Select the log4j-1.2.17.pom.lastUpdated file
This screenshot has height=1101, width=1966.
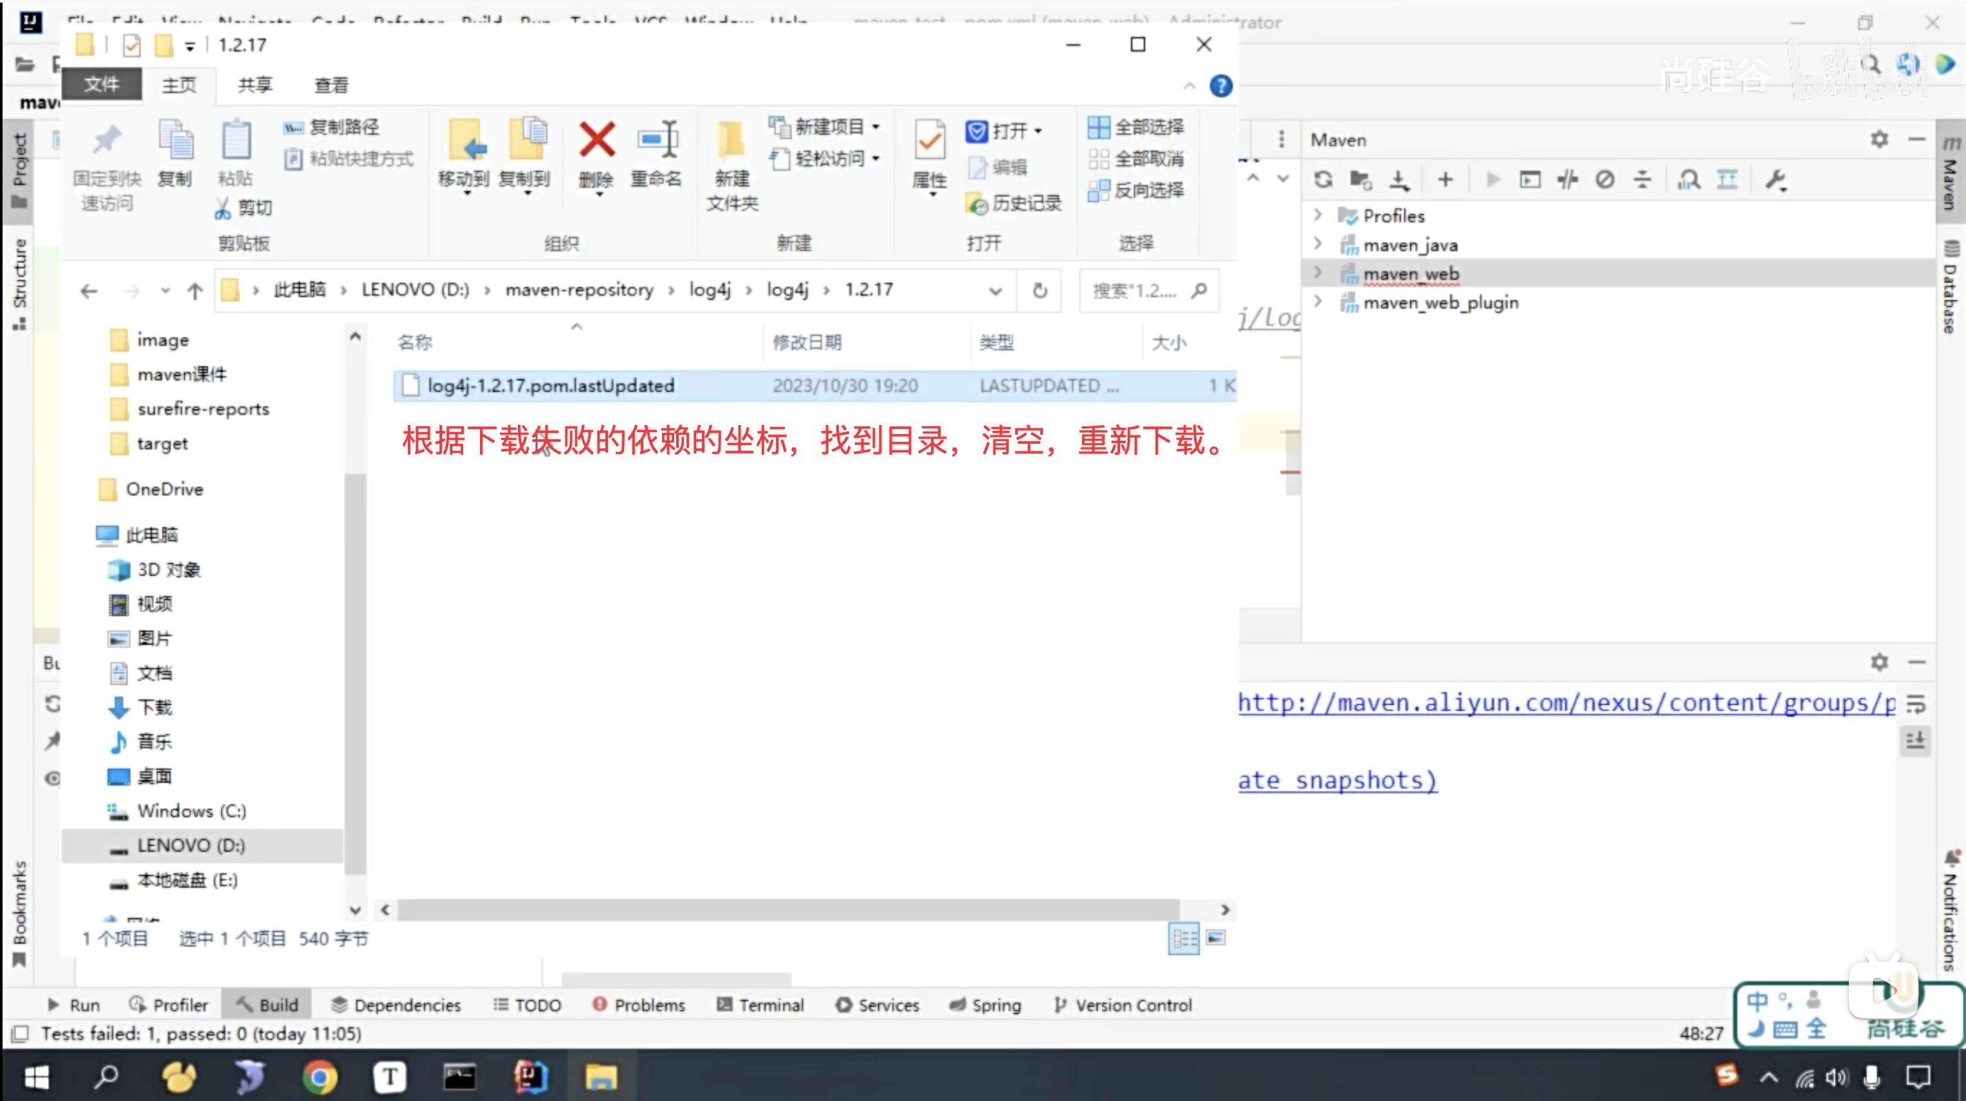pos(550,385)
